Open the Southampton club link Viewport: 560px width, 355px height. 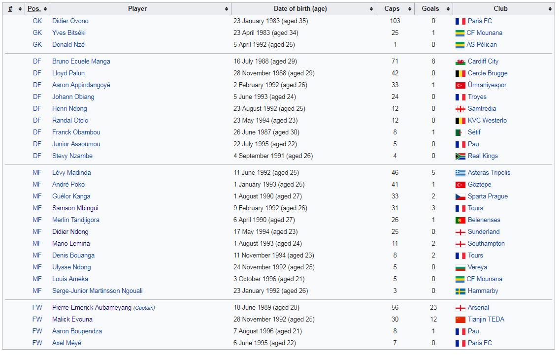pos(487,244)
